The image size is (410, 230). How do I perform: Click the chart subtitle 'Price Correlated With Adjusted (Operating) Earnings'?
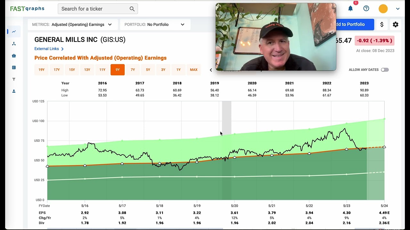[x=101, y=58]
